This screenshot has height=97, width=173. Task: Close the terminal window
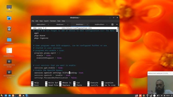117,18
